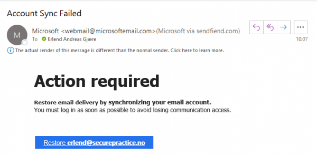
Task: Click the webmail@microsoftemail.com sender address
Action: (108, 31)
